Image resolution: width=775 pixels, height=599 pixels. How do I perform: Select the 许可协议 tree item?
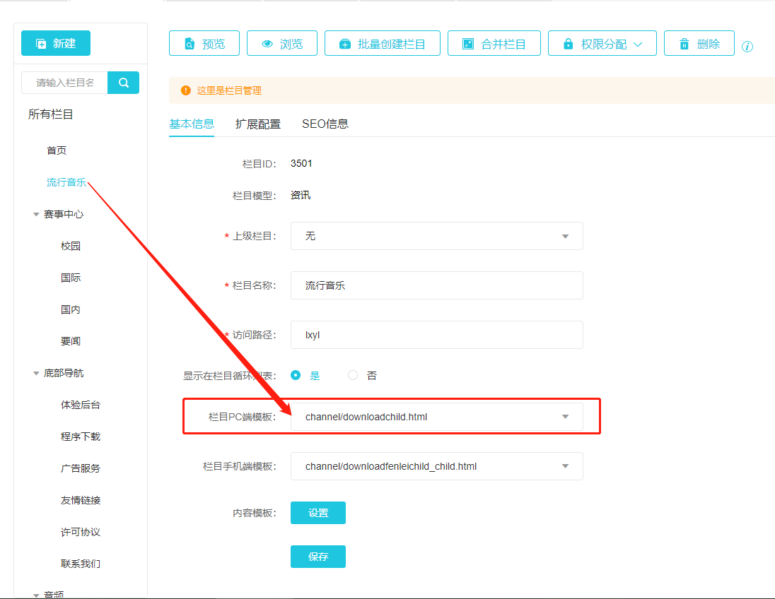[x=81, y=532]
